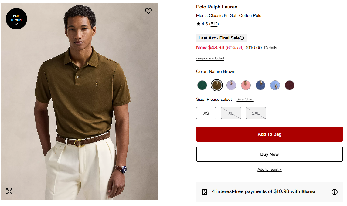Image resolution: width=347 pixels, height=206 pixels.
Task: Open the Size Chart link
Action: [x=245, y=100]
